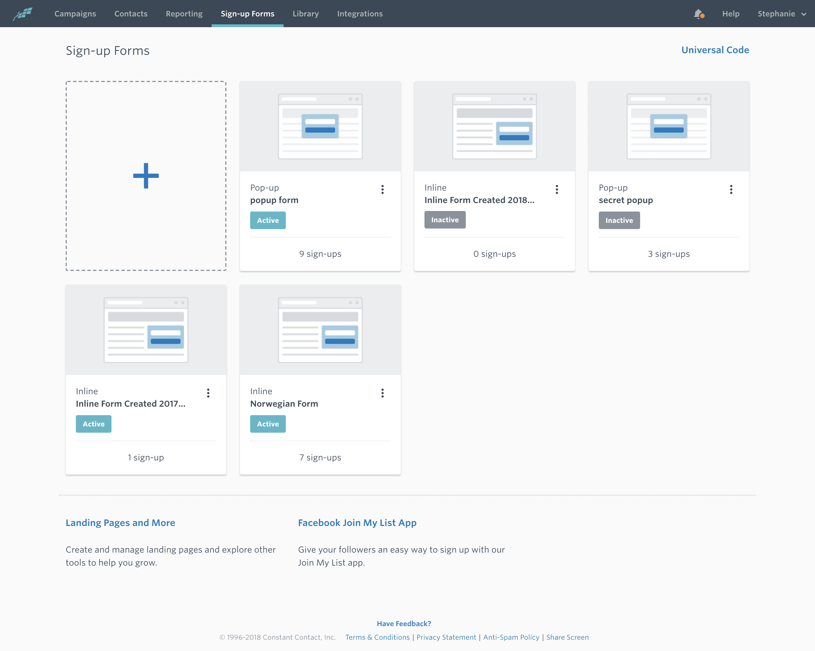Open the Contacts tab
Screen dimensions: 815x651
tap(131, 13)
